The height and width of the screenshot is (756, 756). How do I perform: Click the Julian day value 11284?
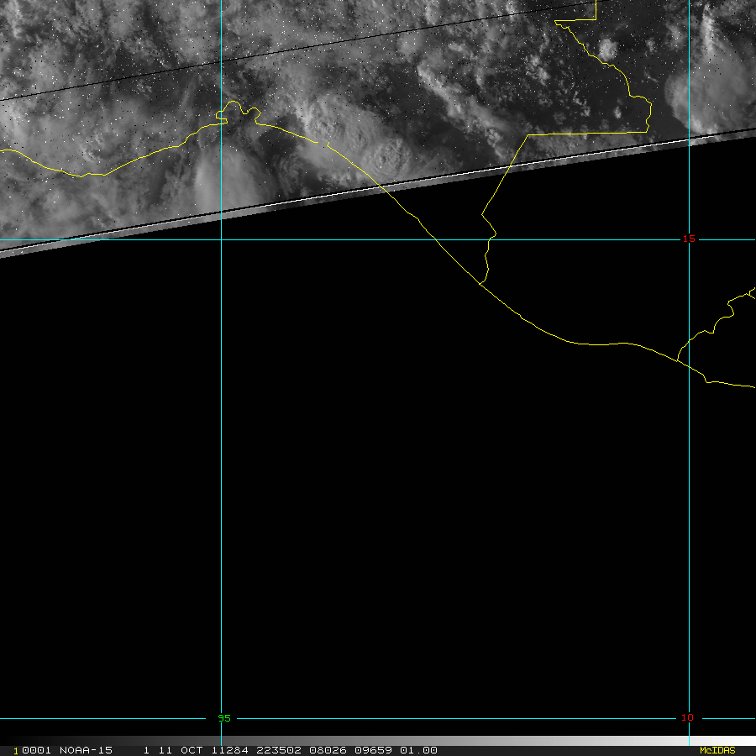pyautogui.click(x=229, y=750)
